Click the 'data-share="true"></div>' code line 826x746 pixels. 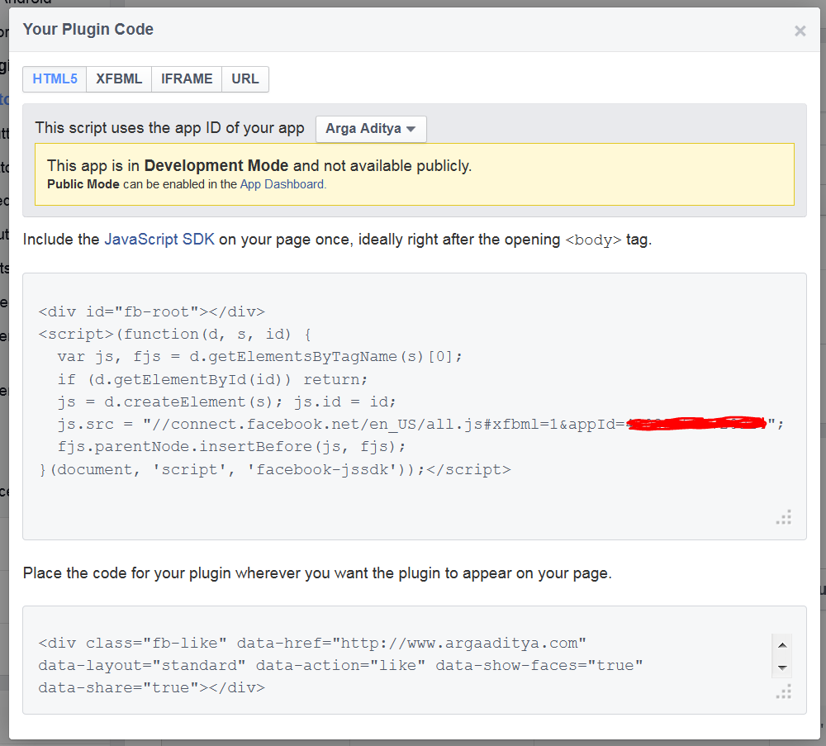152,688
